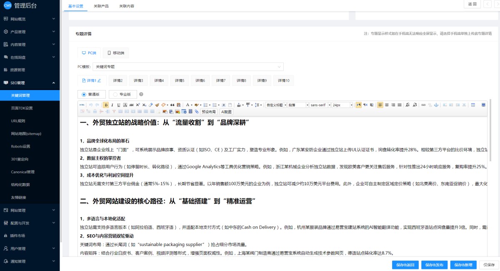Insert a hyperlink via the link icon
The image size is (500, 271).
[423, 105]
